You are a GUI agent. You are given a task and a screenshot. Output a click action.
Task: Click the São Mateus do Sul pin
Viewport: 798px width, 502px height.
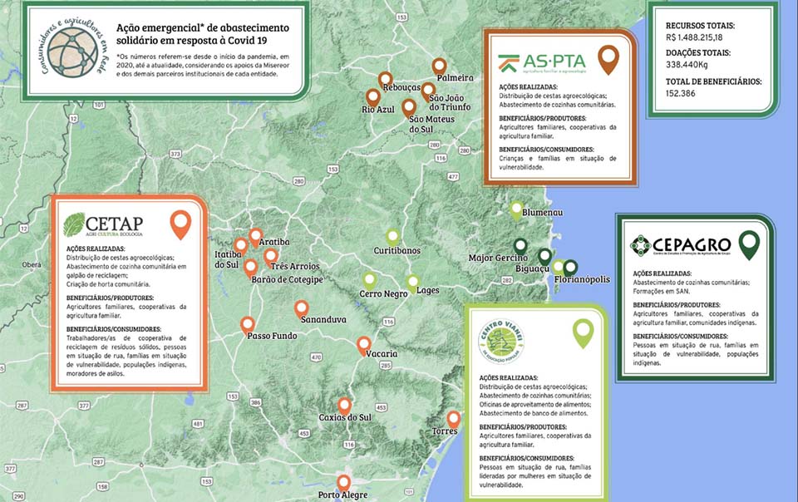click(x=409, y=108)
